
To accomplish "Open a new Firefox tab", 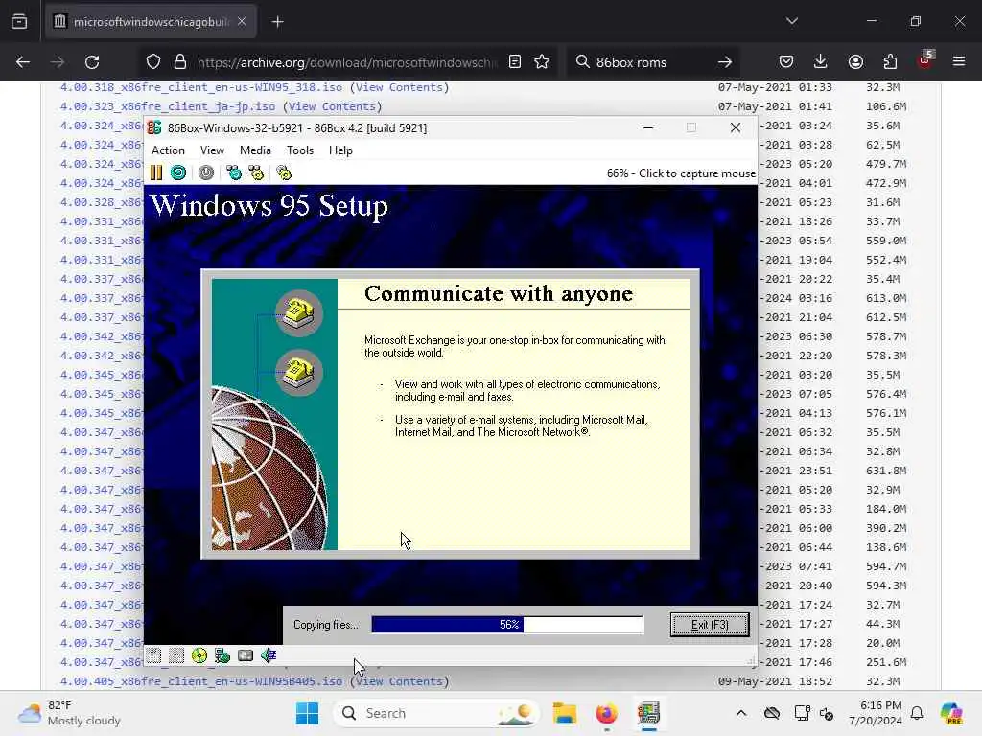I will pyautogui.click(x=277, y=22).
